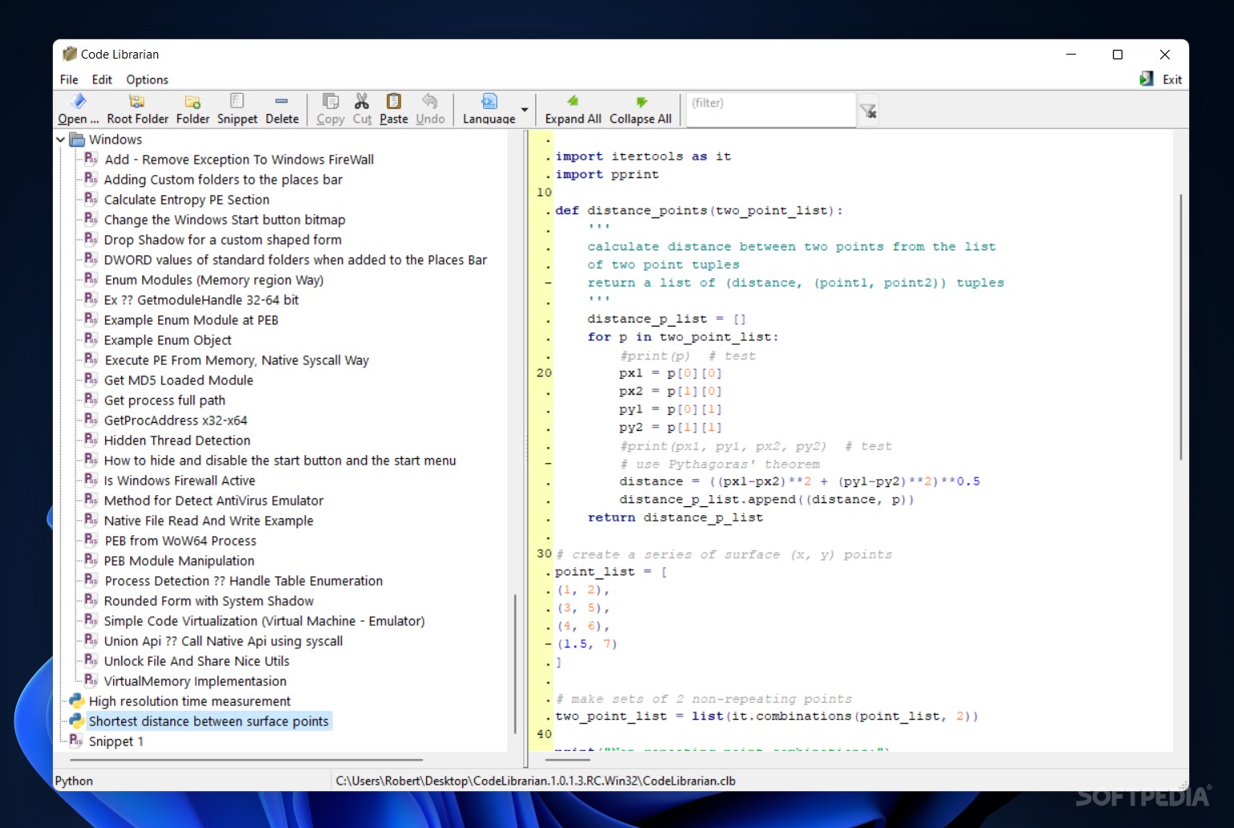The width and height of the screenshot is (1234, 828).
Task: Clear the filter with the funnel icon
Action: (x=868, y=111)
